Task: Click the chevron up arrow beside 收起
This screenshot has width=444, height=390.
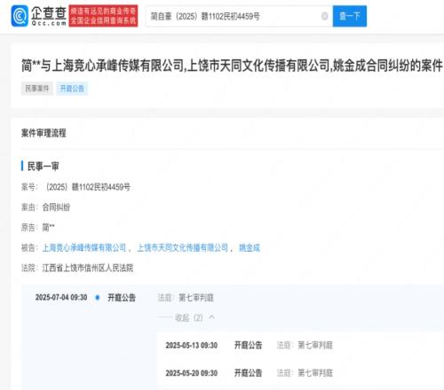Action: click(x=211, y=317)
